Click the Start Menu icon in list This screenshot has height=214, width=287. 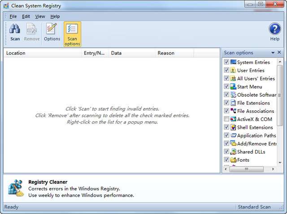click(x=233, y=86)
